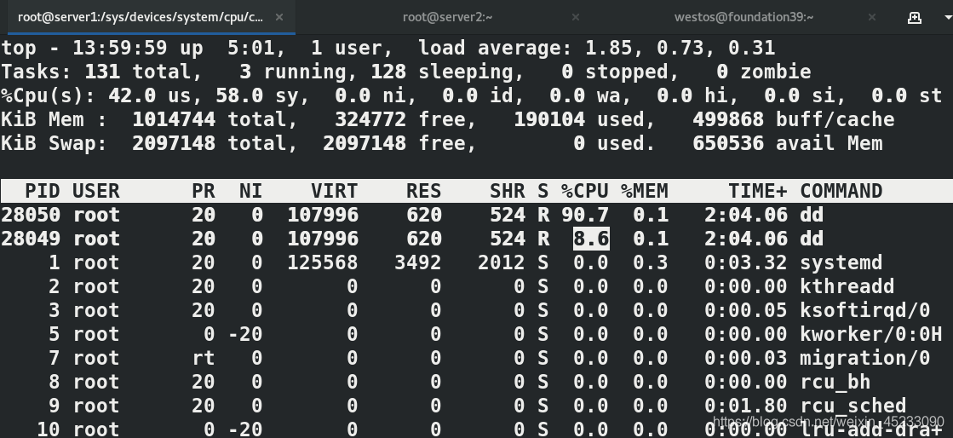Click the kworker/0:0H command name
953x438 pixels.
[x=871, y=334]
